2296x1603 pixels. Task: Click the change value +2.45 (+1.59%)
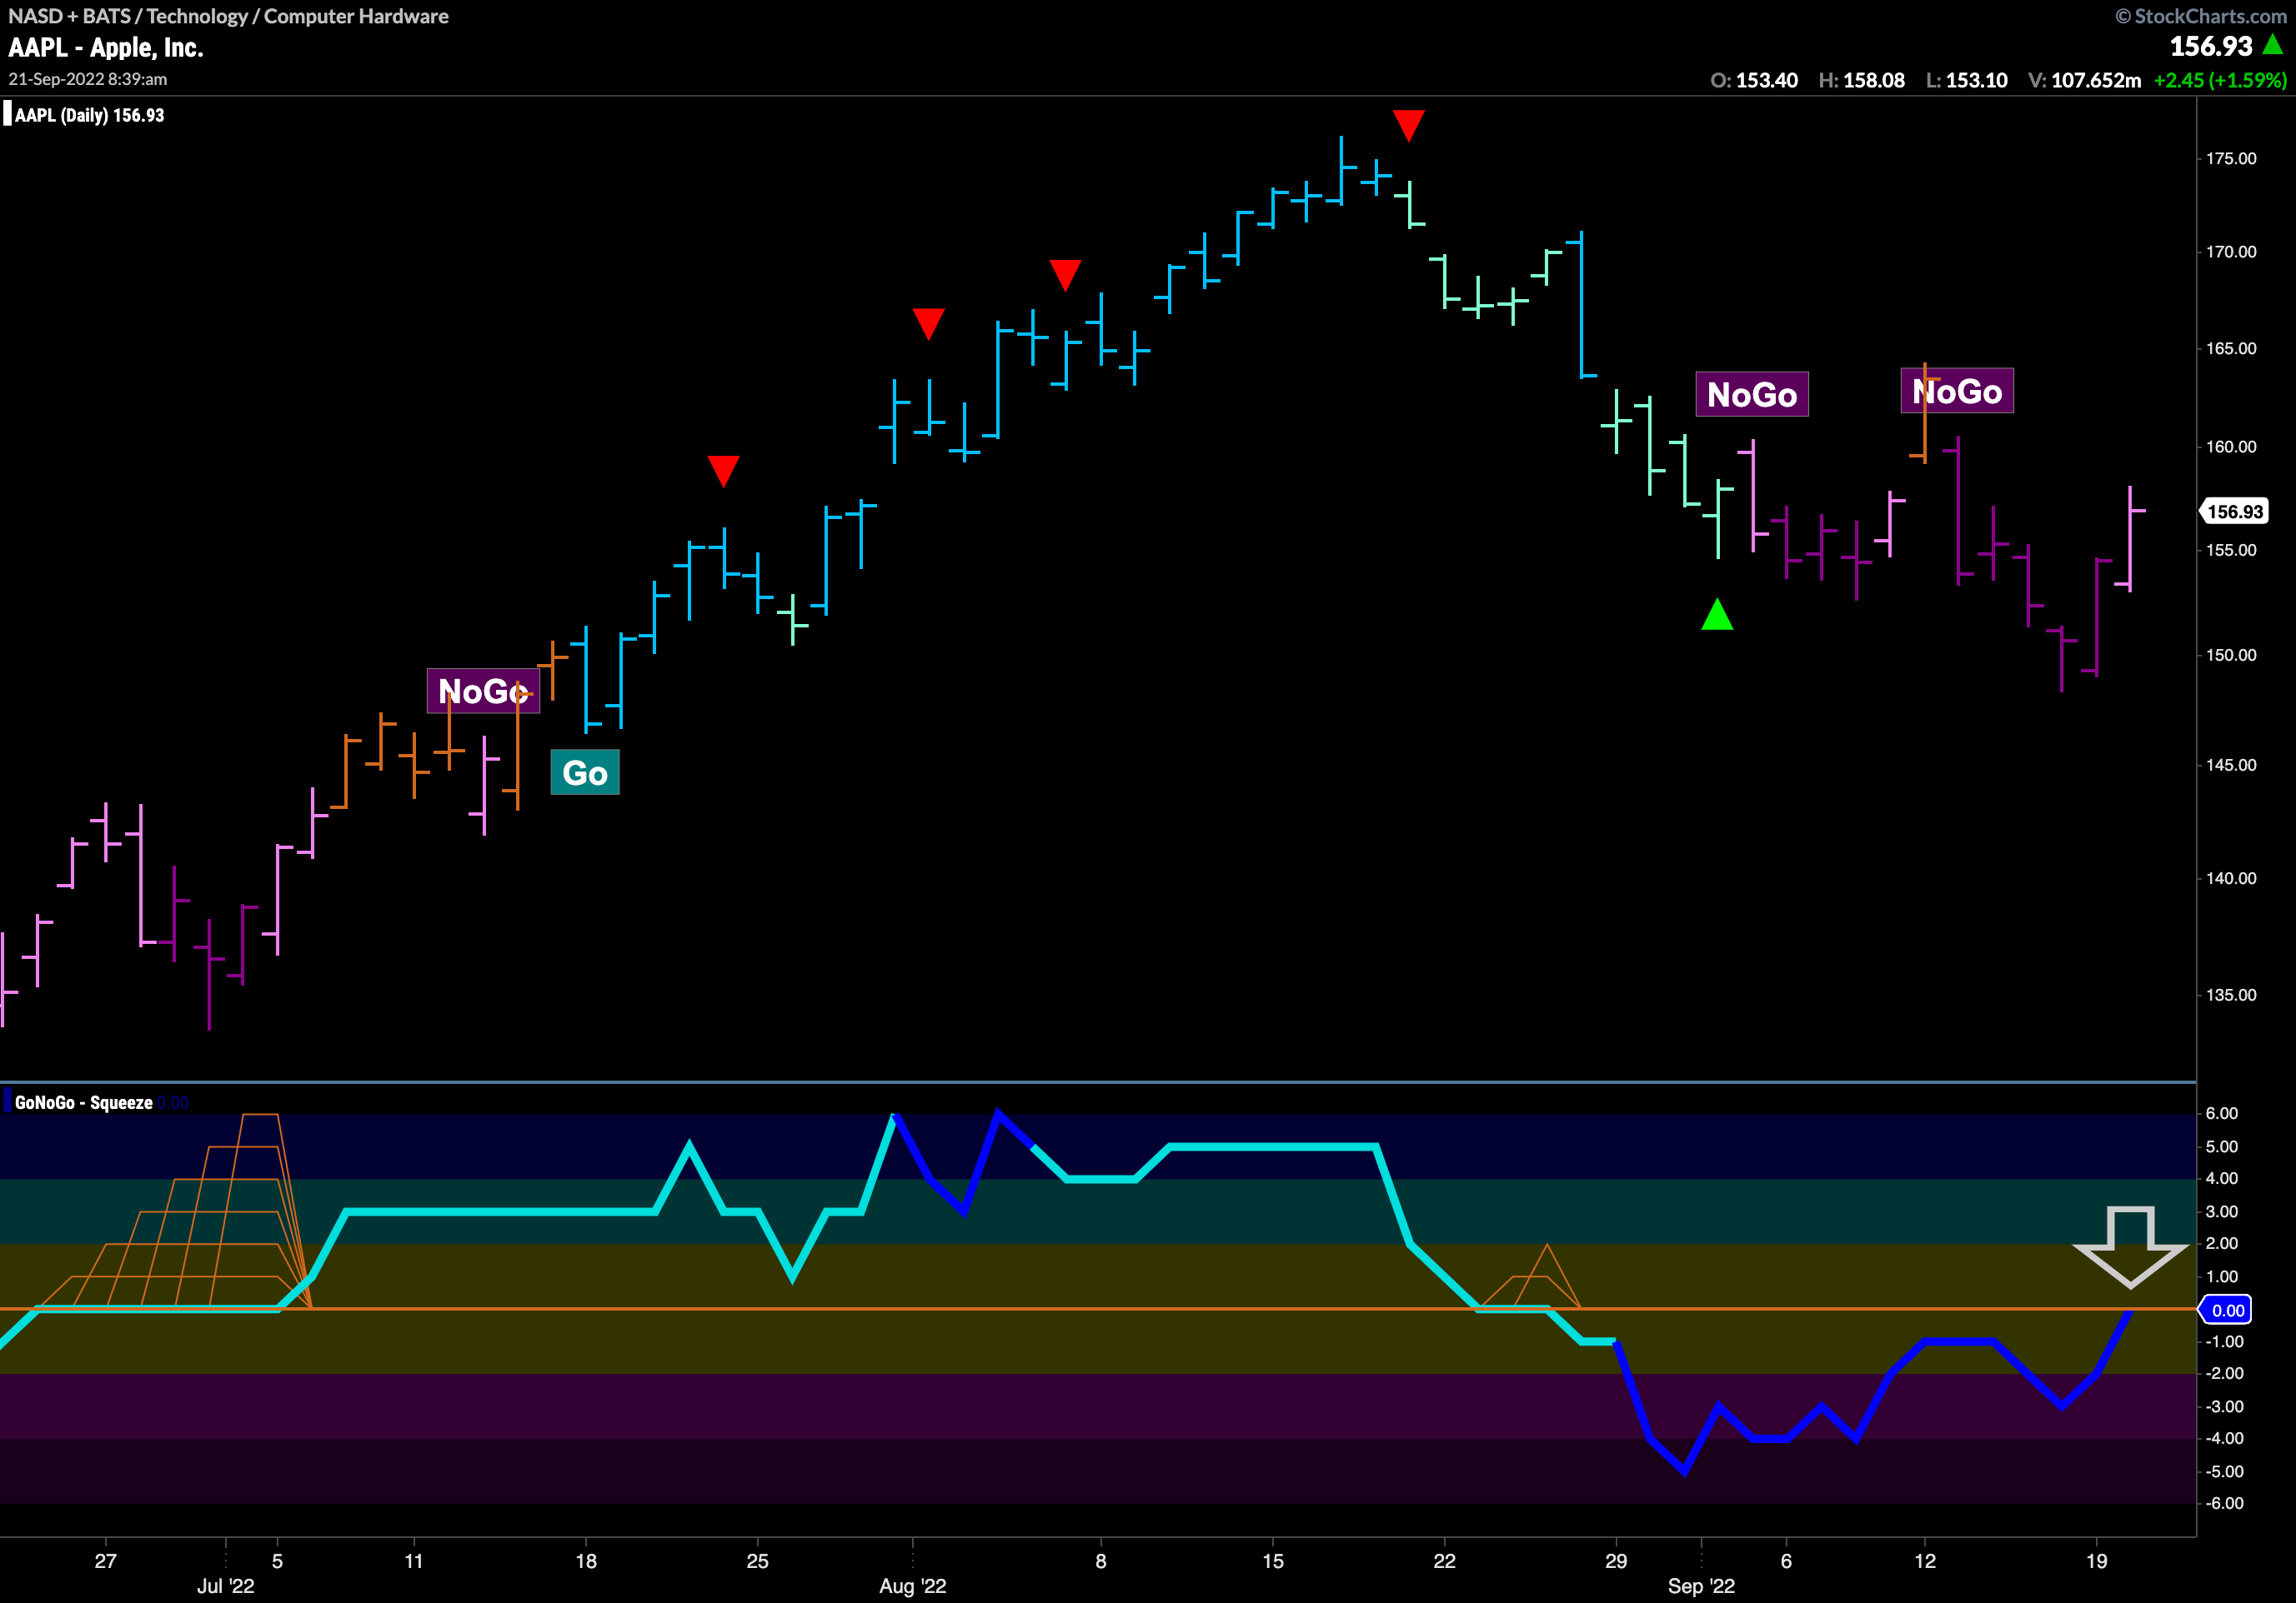2220,80
